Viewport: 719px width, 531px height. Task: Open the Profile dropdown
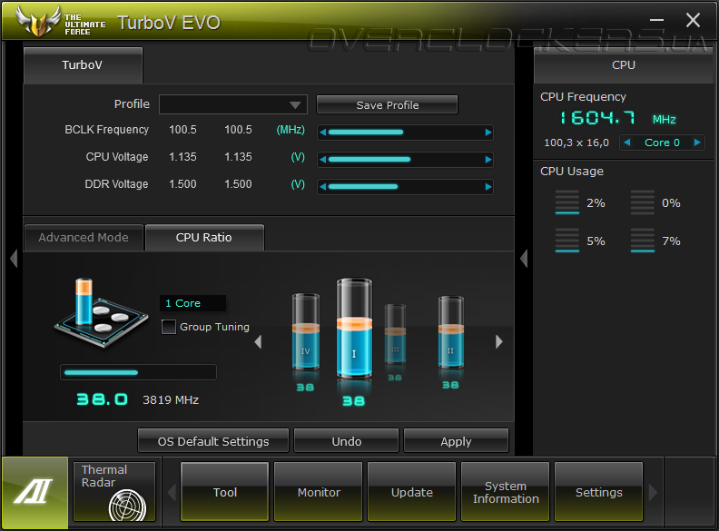point(233,104)
